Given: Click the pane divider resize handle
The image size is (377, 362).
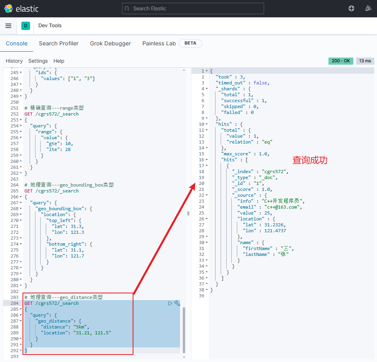Looking at the screenshot, I should tap(188, 213).
